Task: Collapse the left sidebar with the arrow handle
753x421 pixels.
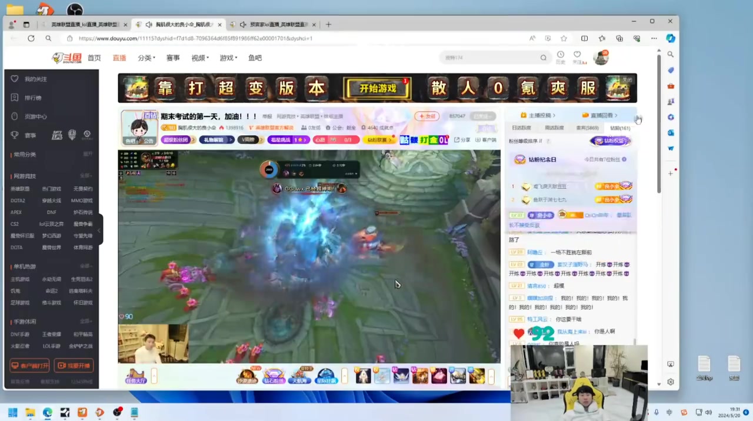Action: pos(100,229)
